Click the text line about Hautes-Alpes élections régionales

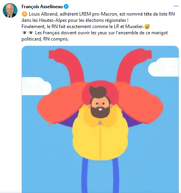pyautogui.click(x=75, y=20)
